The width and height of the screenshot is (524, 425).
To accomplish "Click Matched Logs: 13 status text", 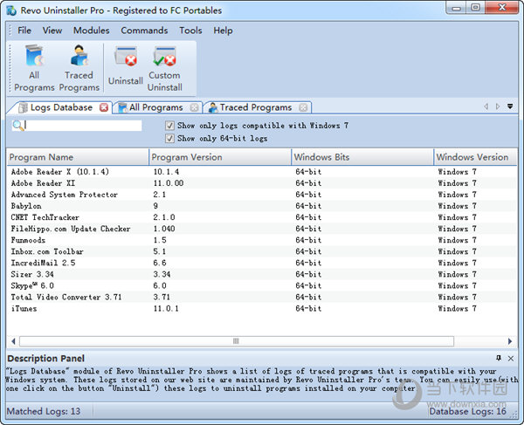I will [x=44, y=411].
